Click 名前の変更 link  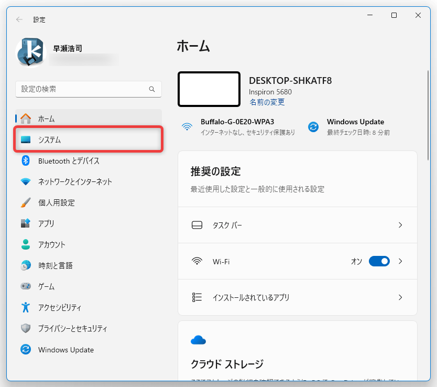[x=267, y=102]
